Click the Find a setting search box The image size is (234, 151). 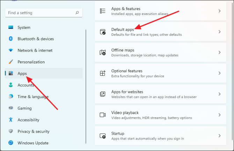(38, 13)
